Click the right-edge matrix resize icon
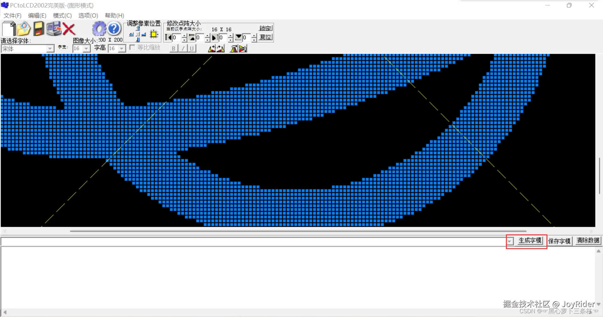Viewport: 603px width, 317px height. pos(215,38)
